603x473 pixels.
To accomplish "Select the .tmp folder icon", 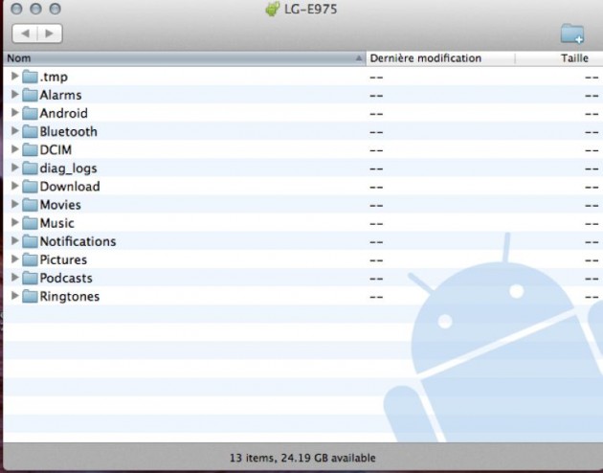I will pyautogui.click(x=30, y=77).
